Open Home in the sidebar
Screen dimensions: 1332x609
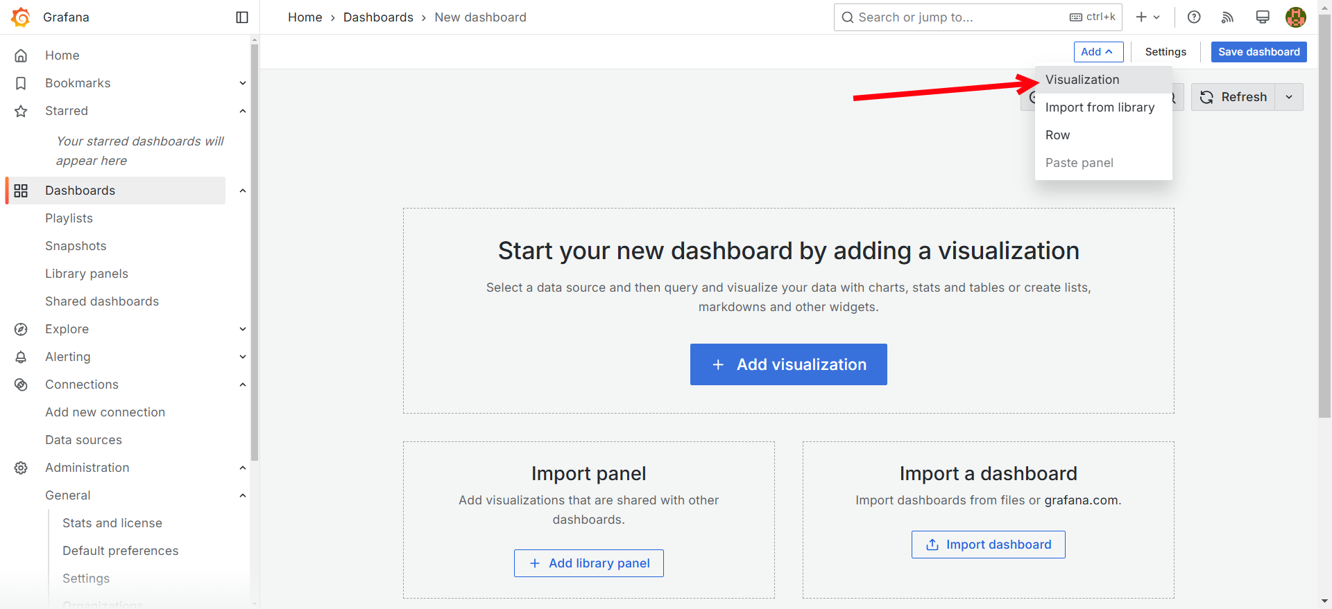coord(62,55)
